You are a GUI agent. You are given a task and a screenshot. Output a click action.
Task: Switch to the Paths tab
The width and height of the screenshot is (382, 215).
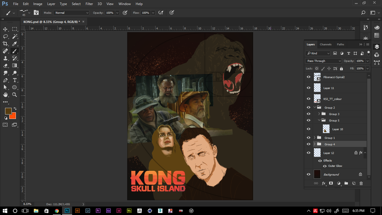[340, 44]
